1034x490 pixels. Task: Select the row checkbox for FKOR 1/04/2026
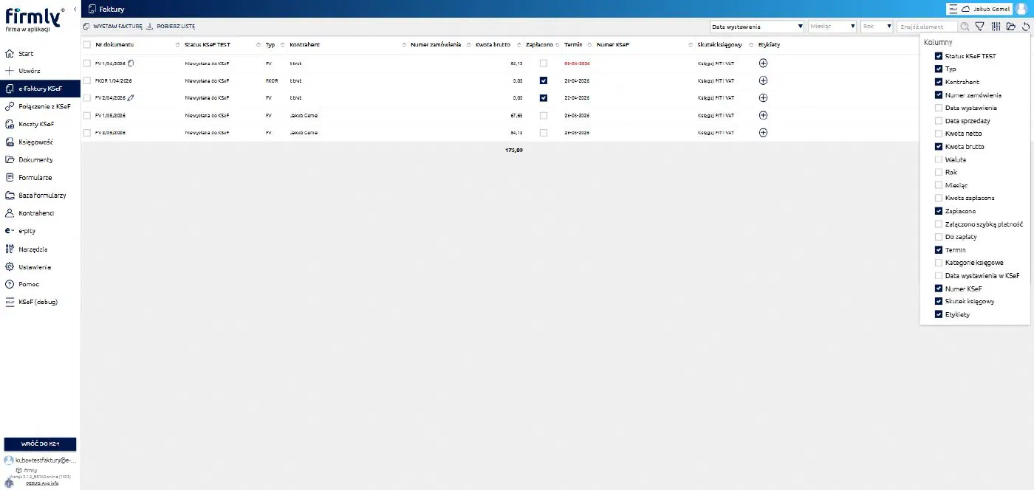[x=87, y=80]
